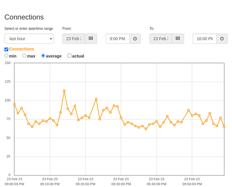Click the orange Connections legend label
This screenshot has width=232, height=187.
pos(21,49)
